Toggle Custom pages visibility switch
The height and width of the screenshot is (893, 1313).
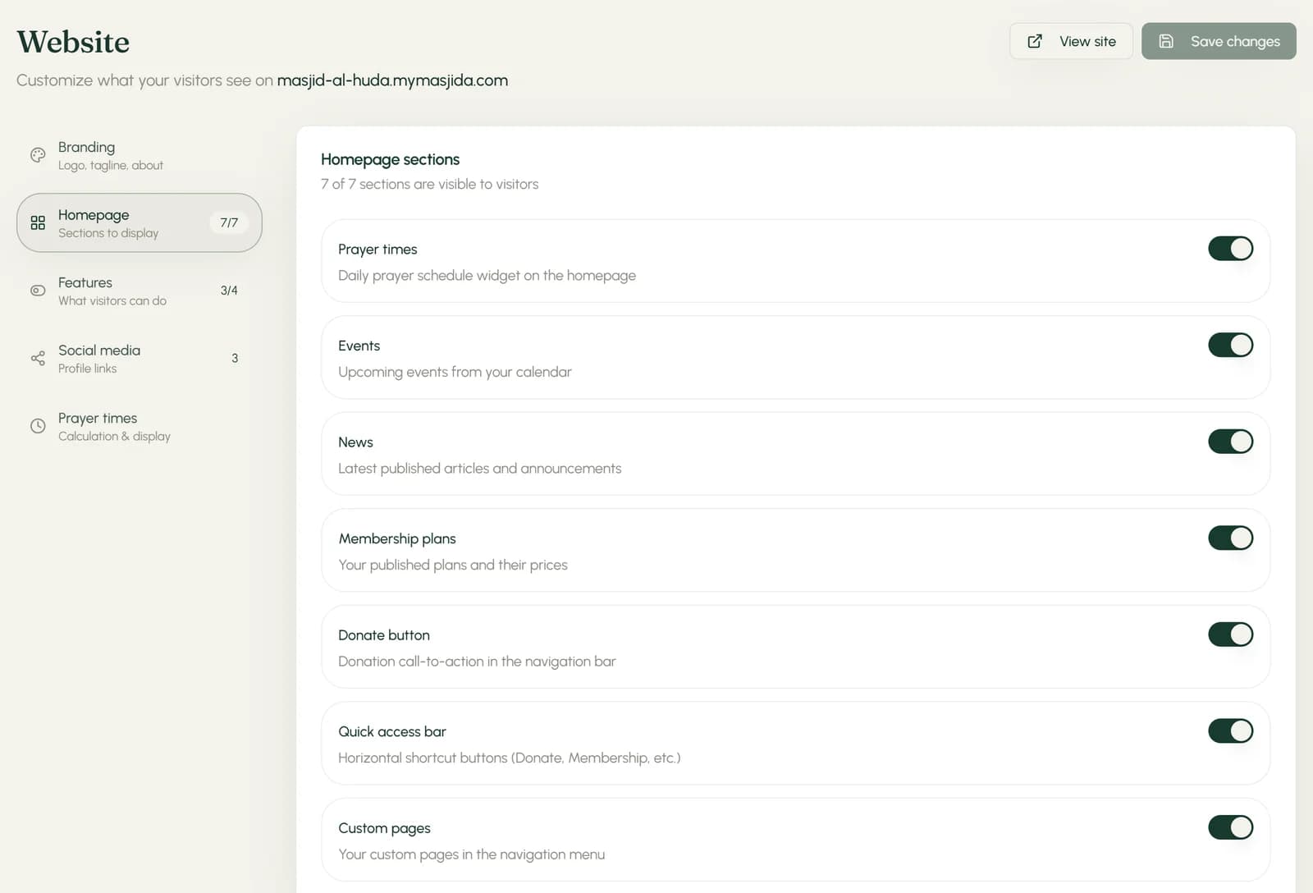[x=1230, y=827]
